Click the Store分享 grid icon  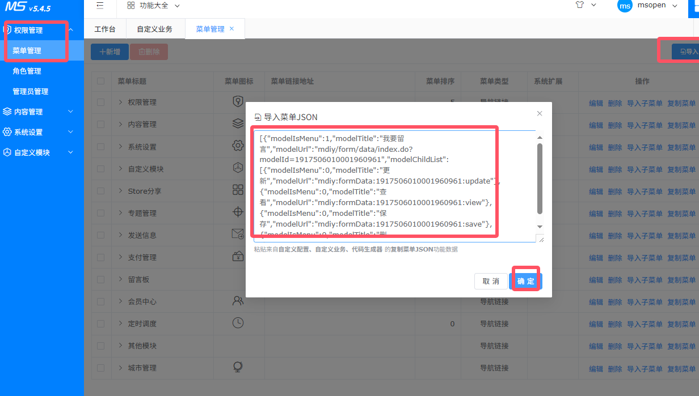tap(238, 190)
